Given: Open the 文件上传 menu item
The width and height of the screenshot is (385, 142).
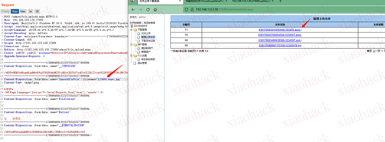Looking at the screenshot, I should click(x=146, y=33).
